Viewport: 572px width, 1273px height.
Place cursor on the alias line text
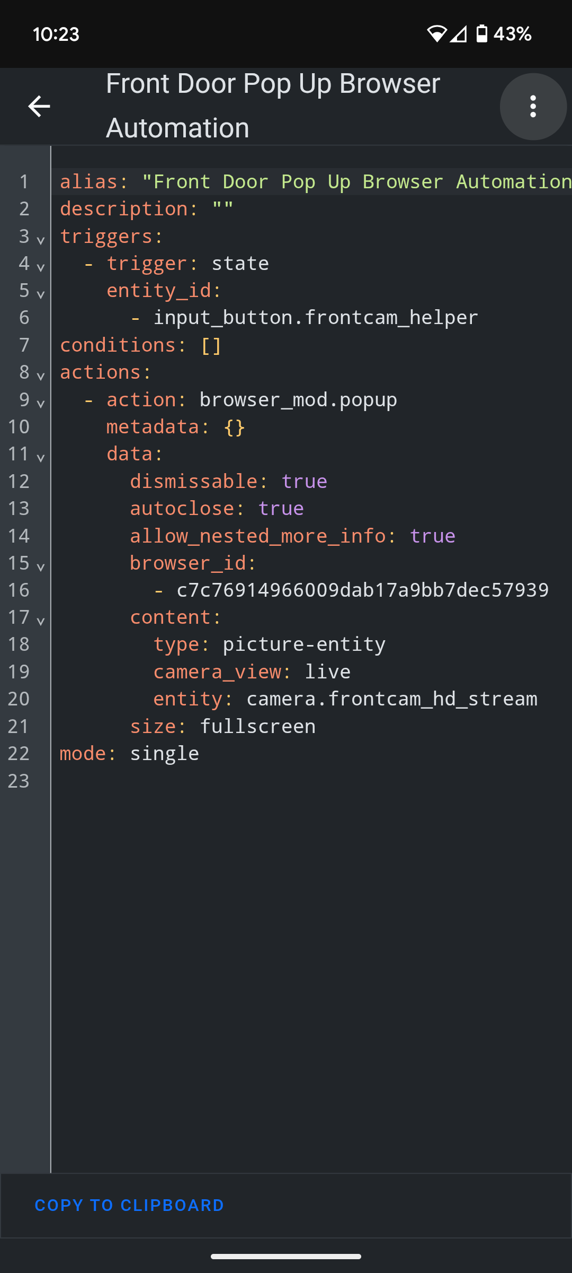pos(316,182)
